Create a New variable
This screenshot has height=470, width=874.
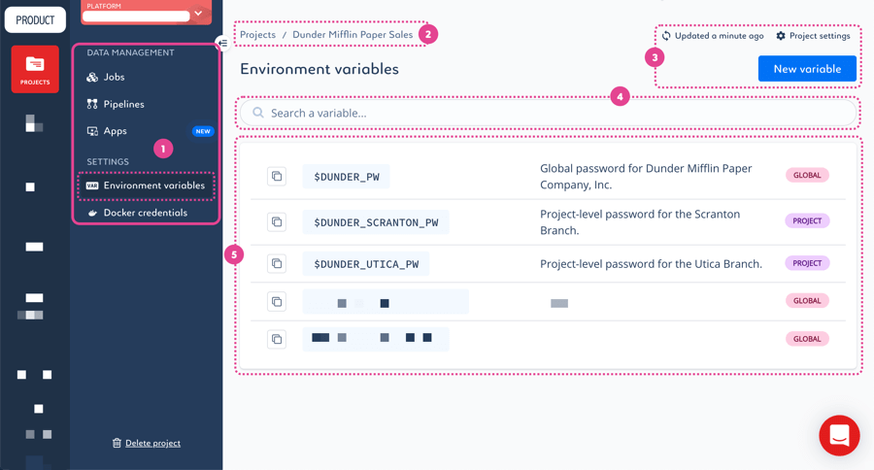pyautogui.click(x=807, y=69)
